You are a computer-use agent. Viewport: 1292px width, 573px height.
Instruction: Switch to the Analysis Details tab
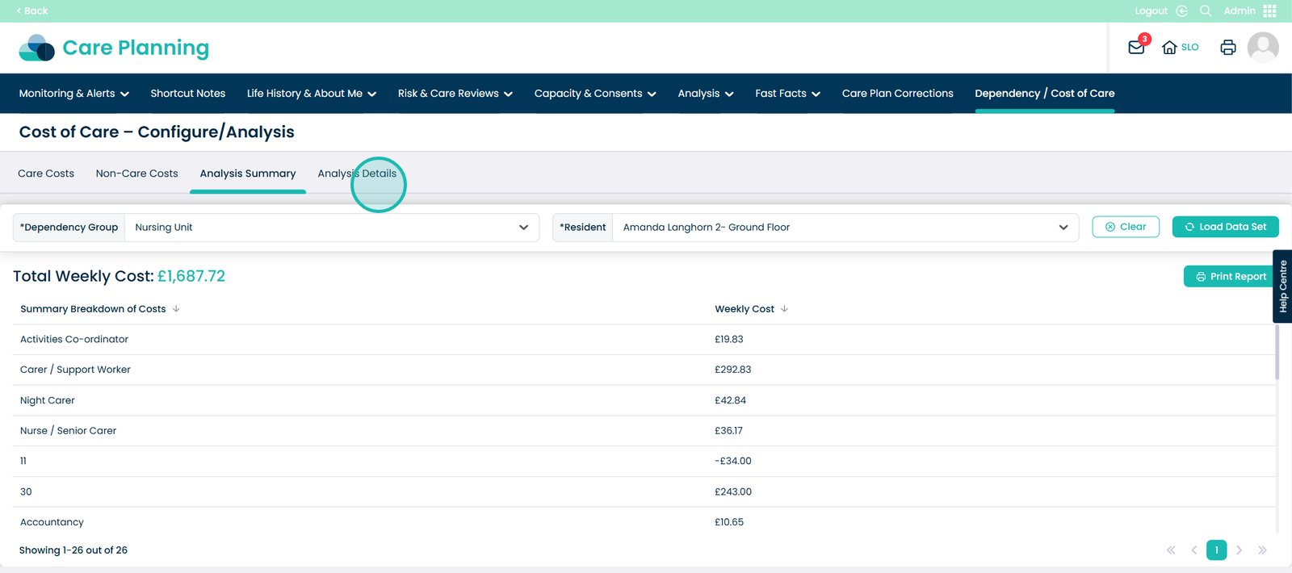click(x=357, y=174)
